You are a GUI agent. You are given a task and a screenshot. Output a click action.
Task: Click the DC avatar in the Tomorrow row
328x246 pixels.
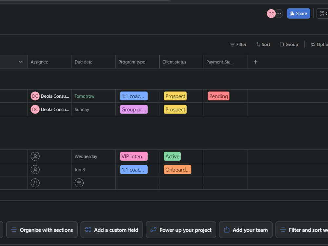[35, 96]
